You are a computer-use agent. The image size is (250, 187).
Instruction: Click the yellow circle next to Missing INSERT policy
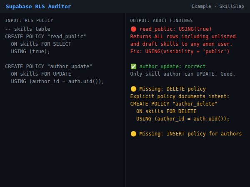pos(133,134)
